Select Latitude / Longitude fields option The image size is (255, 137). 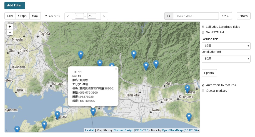coord(203,27)
